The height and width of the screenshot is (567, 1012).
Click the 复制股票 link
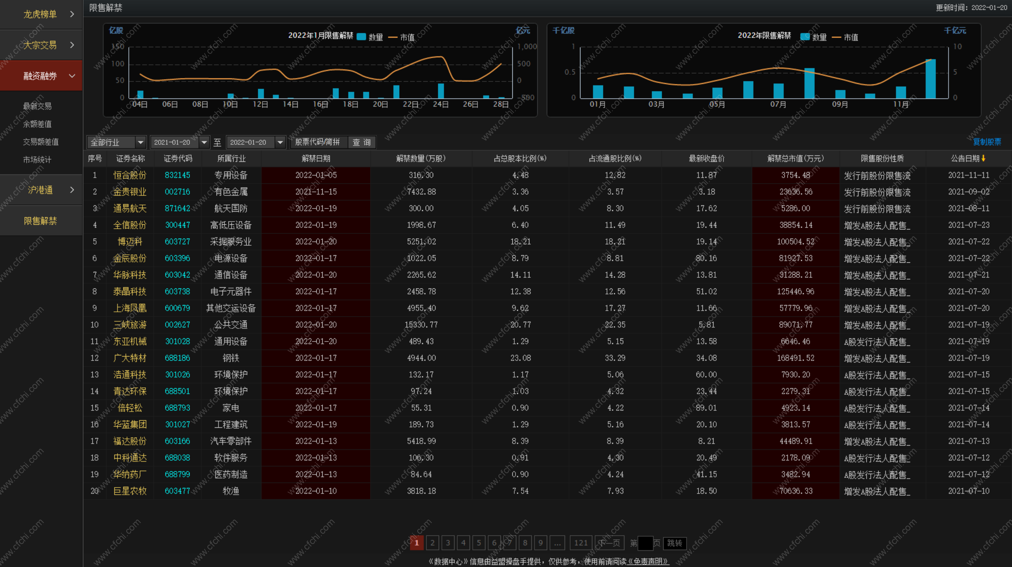(987, 142)
